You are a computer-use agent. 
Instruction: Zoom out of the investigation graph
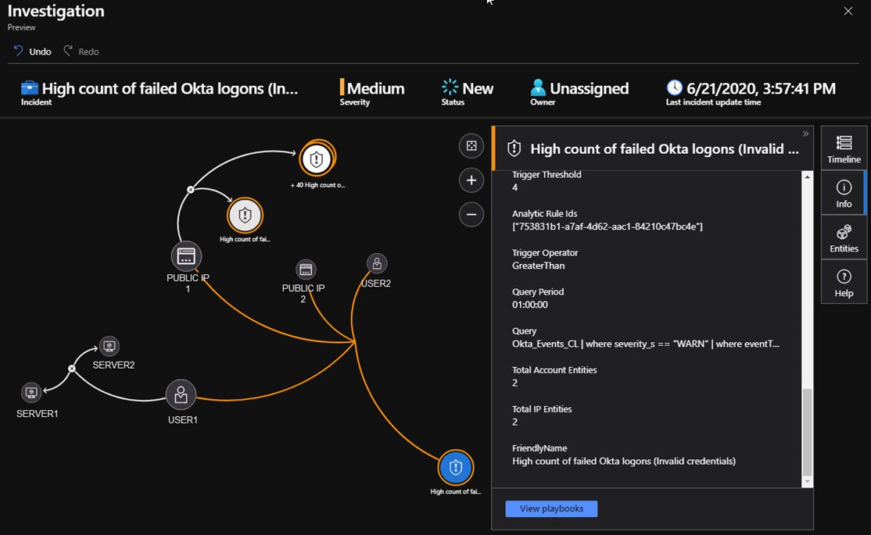(x=471, y=214)
